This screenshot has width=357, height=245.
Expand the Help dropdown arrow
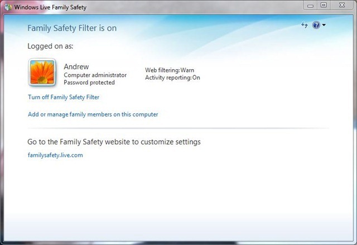324,25
